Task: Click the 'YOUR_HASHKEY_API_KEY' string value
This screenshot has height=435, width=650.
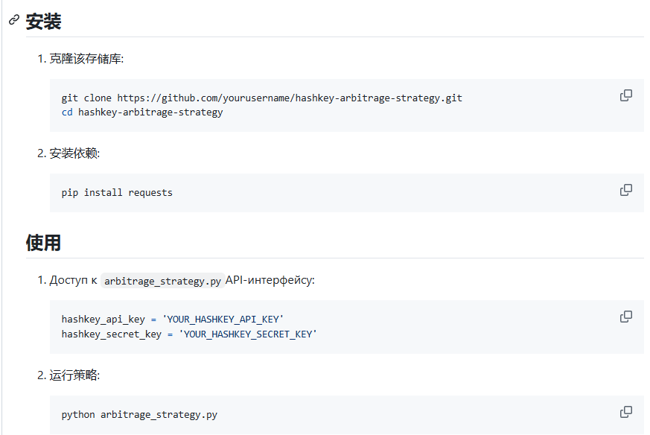Action: click(223, 320)
